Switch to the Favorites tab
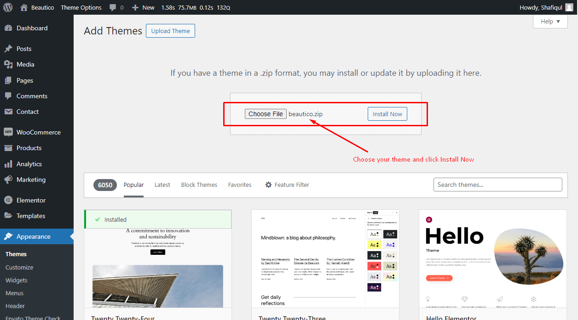 (240, 185)
